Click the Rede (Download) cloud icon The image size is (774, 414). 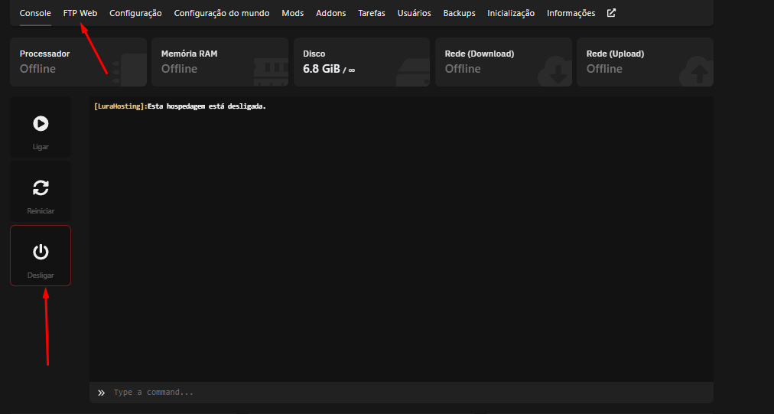[x=554, y=71]
